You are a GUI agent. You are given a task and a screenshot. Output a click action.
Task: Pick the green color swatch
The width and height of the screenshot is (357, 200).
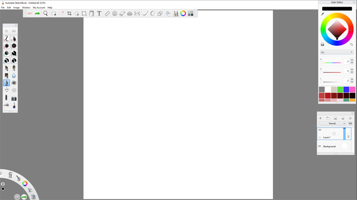pos(340,89)
